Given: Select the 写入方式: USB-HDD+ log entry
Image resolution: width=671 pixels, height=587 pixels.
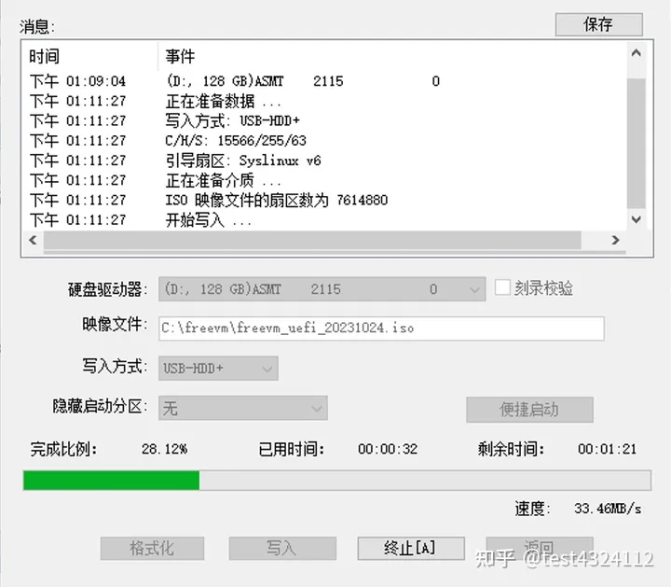Looking at the screenshot, I should (x=324, y=120).
